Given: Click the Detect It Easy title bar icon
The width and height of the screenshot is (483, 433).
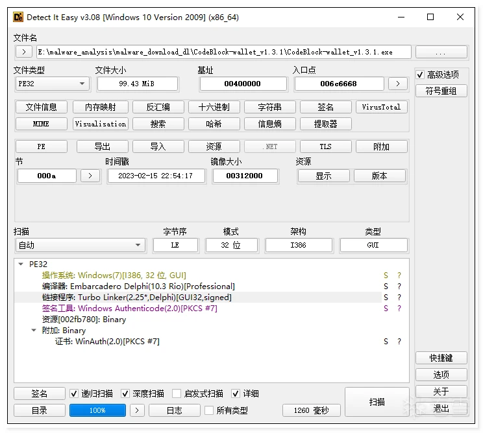Looking at the screenshot, I should click(18, 17).
